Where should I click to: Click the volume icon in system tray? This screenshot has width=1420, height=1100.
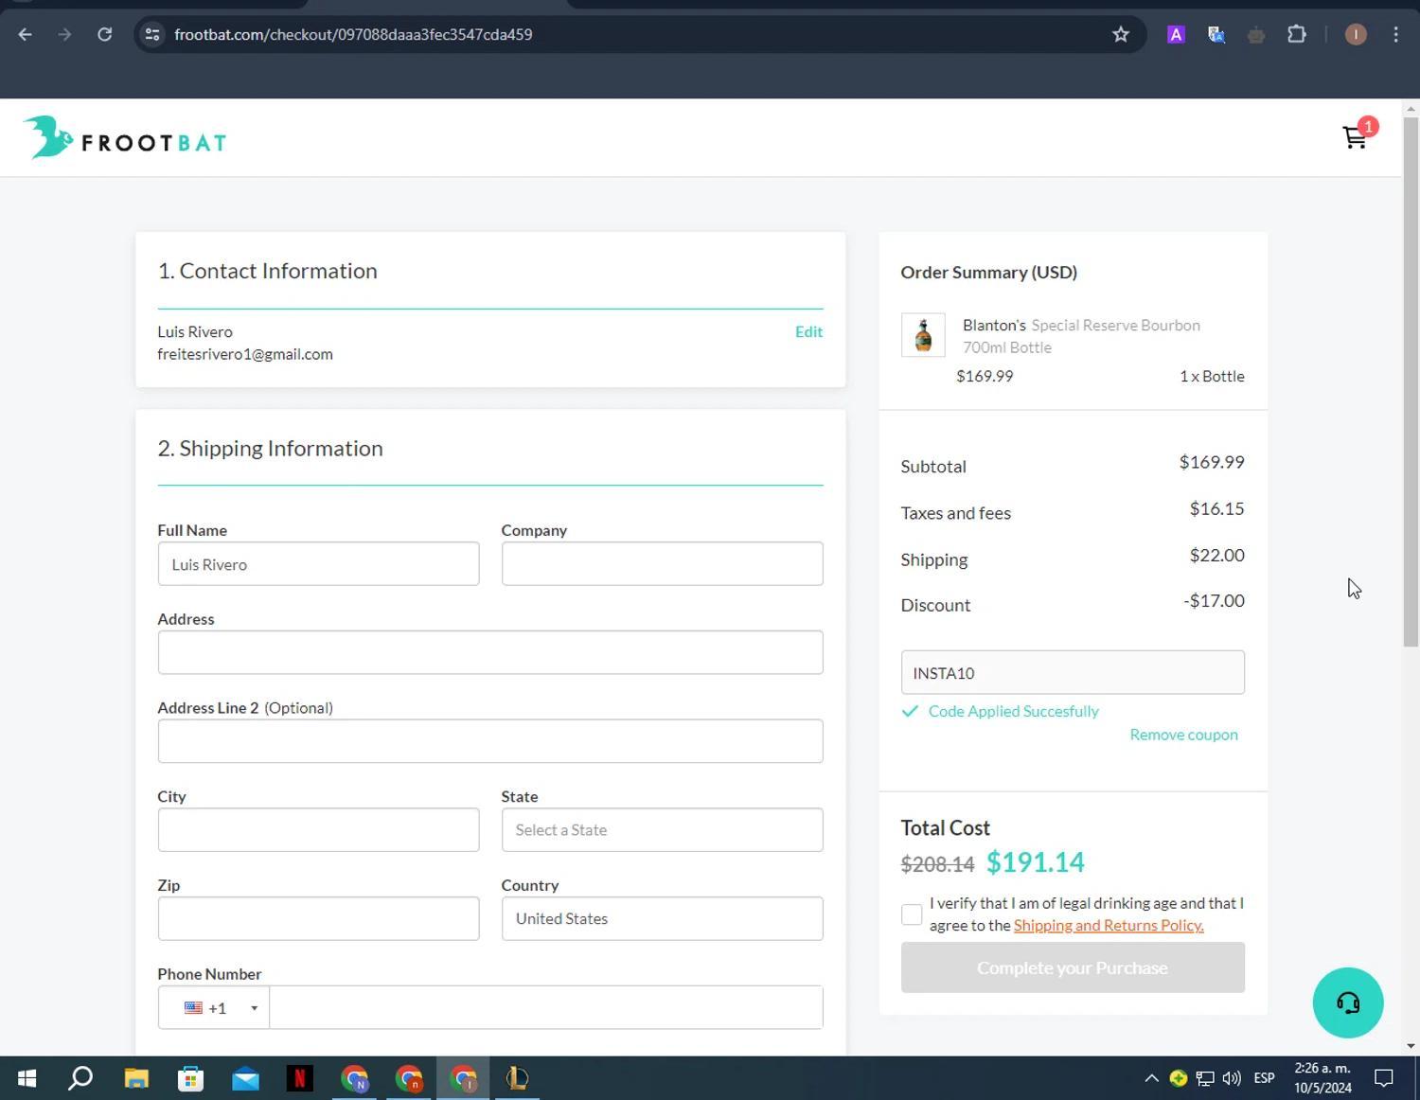1232,1078
